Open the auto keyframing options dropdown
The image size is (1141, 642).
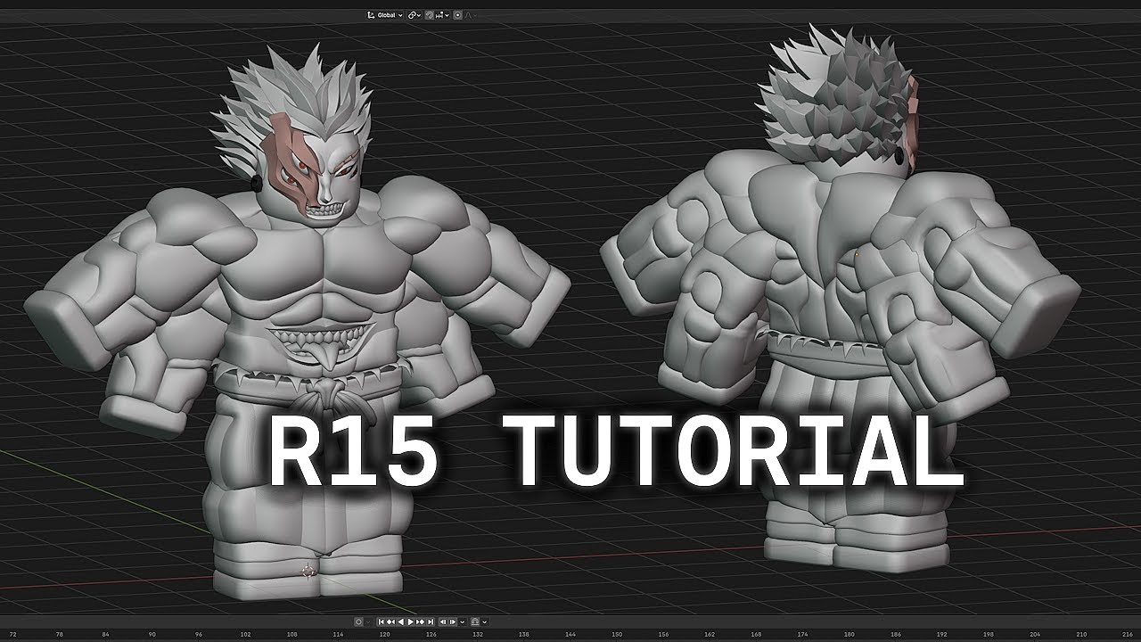[x=368, y=621]
